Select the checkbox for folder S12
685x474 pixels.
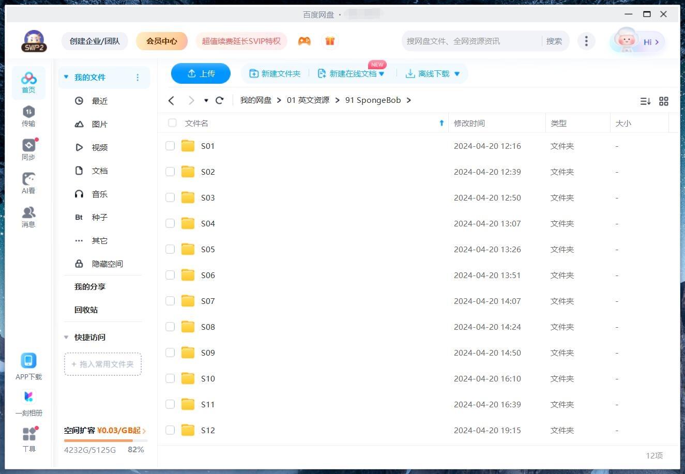(170, 430)
